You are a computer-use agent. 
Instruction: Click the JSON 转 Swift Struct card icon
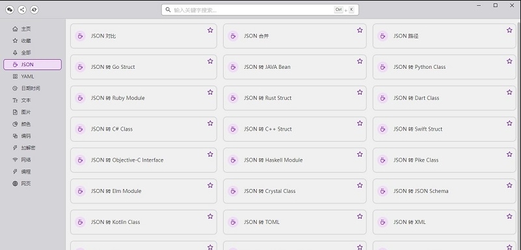pos(382,129)
